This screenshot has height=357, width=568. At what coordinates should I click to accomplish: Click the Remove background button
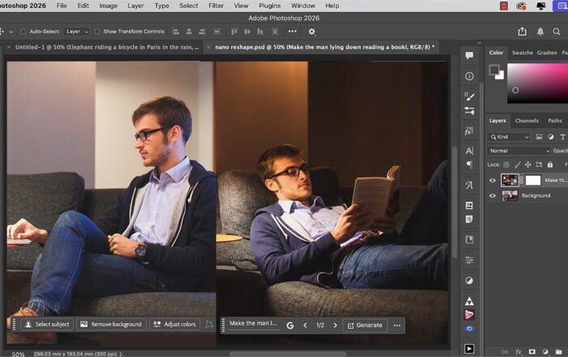click(110, 324)
